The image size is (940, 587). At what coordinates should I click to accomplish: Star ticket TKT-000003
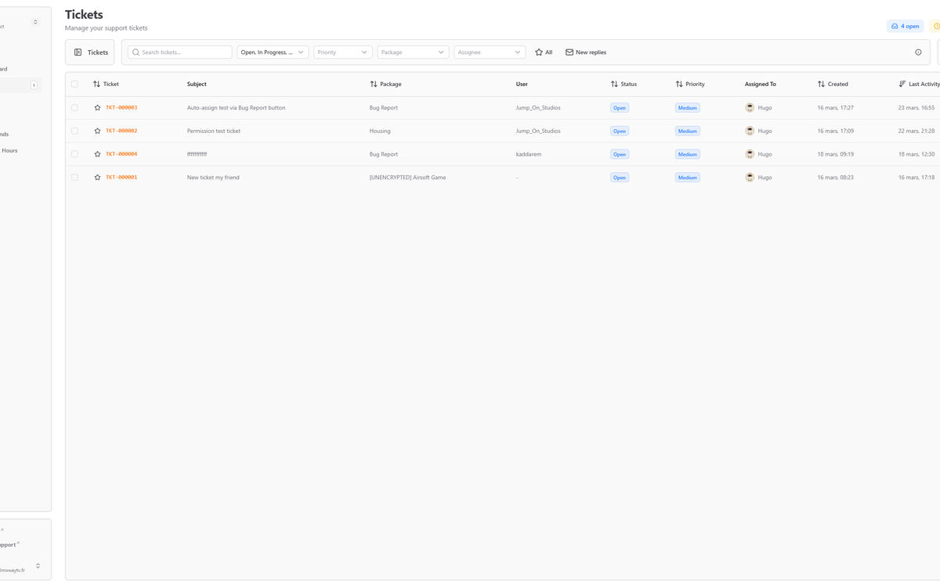[x=97, y=108]
